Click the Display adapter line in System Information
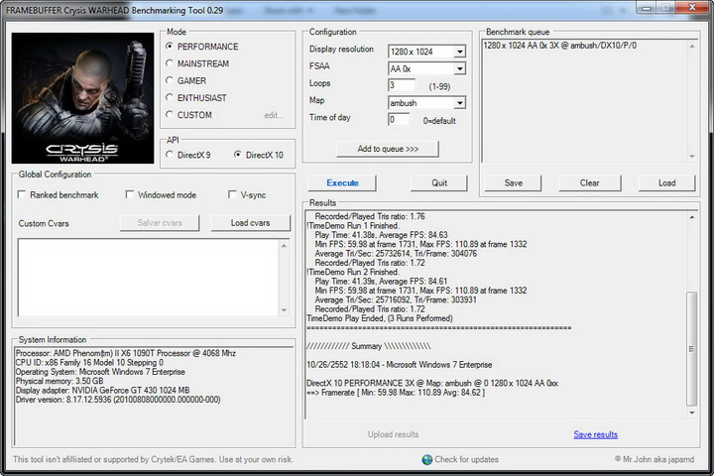 102,391
